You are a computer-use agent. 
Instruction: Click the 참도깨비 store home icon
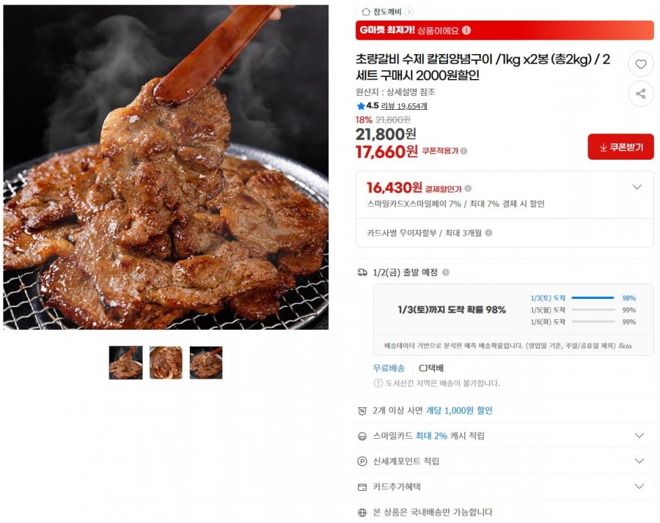366,12
